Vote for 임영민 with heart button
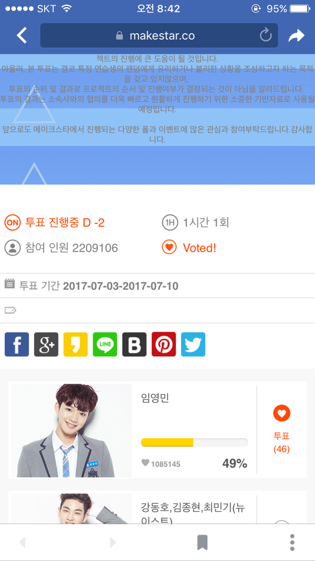 [x=282, y=430]
